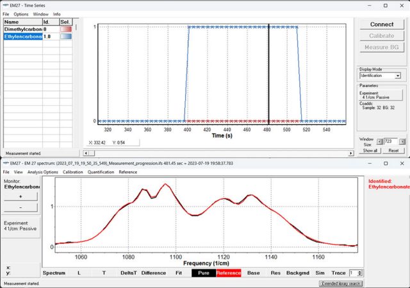Click the Id. column header
Image resolution: width=410 pixels, height=288 pixels.
(51, 22)
